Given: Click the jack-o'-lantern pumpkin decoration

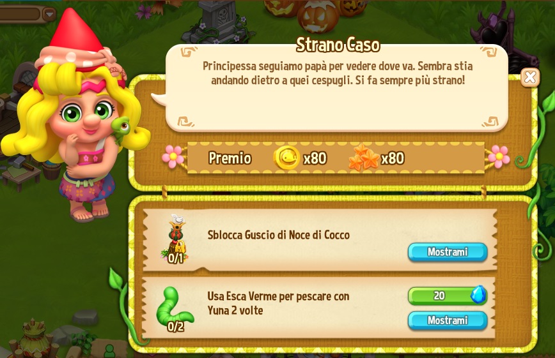Looking at the screenshot, I should point(318,17).
